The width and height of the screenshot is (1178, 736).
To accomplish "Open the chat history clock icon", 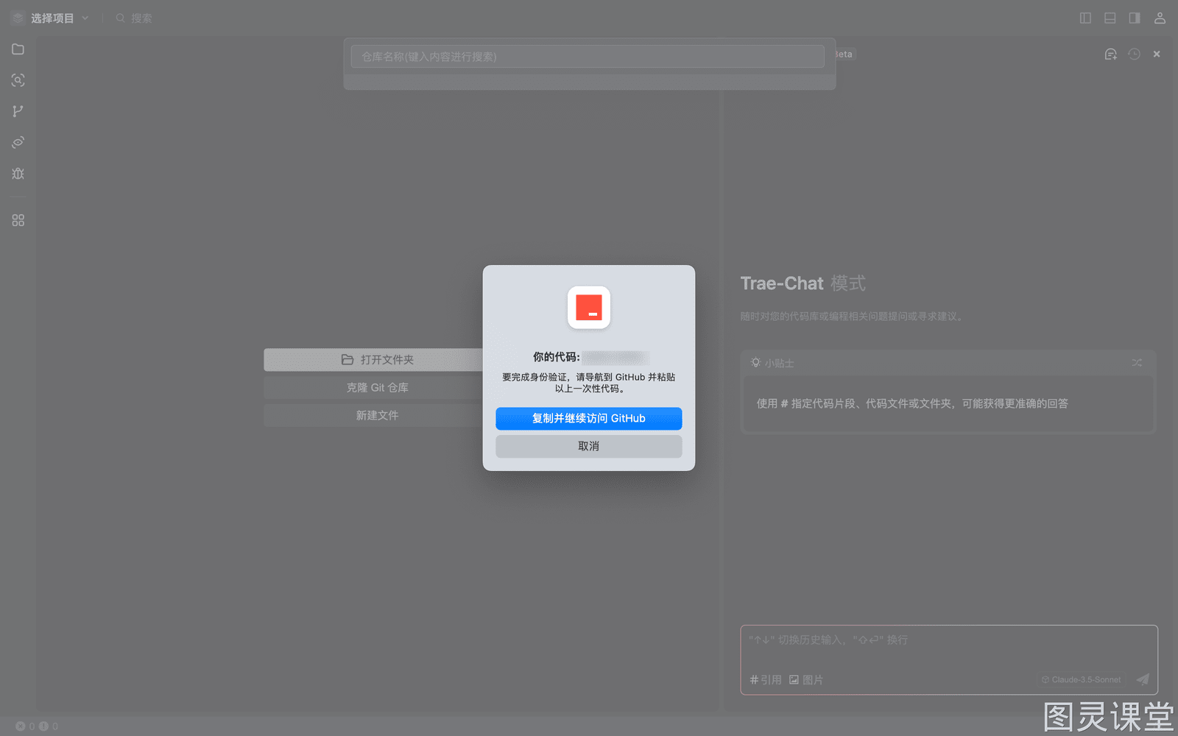I will (x=1134, y=54).
